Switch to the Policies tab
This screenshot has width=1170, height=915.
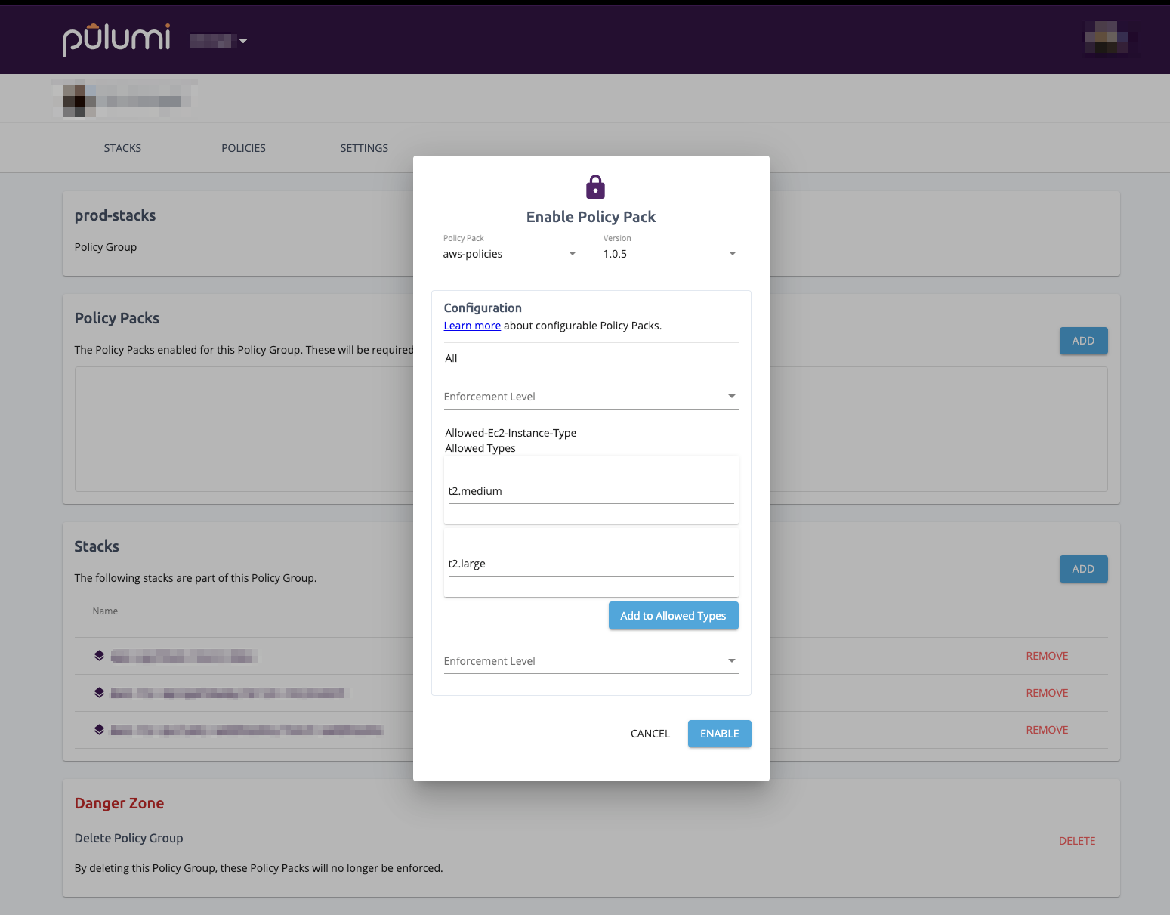(x=243, y=148)
